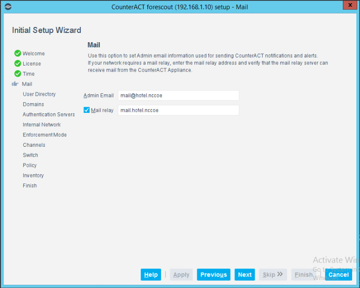The image size is (360, 288).
Task: Click the green checkmark next to Welcome
Action: [x=18, y=53]
